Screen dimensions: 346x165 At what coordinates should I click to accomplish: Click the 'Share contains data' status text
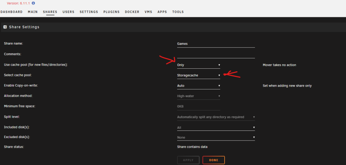192,147
